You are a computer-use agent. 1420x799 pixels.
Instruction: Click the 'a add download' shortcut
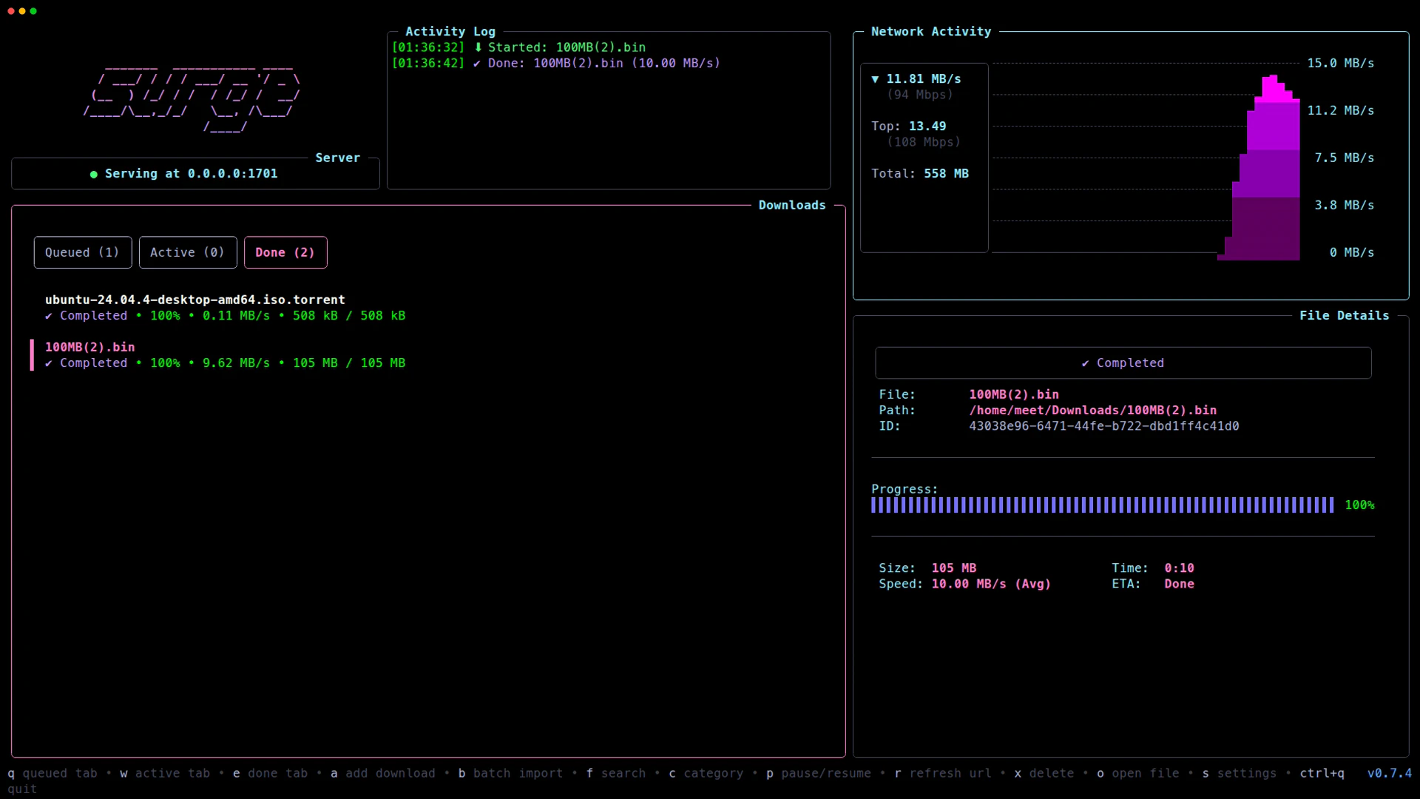click(384, 773)
